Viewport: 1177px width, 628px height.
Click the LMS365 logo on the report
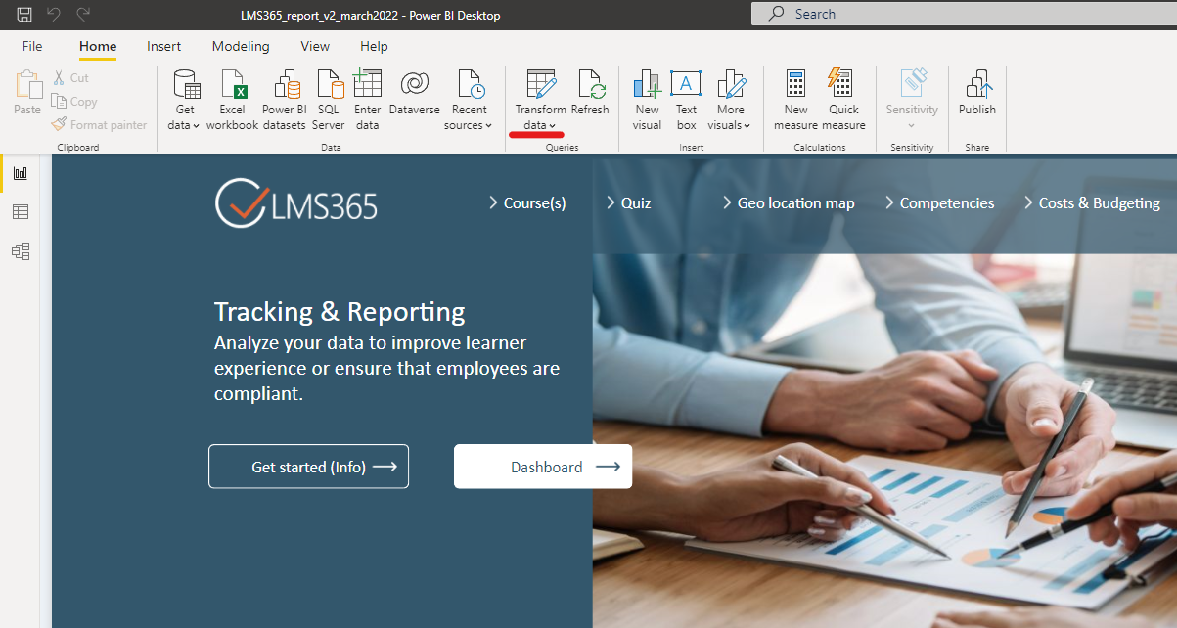pos(296,202)
